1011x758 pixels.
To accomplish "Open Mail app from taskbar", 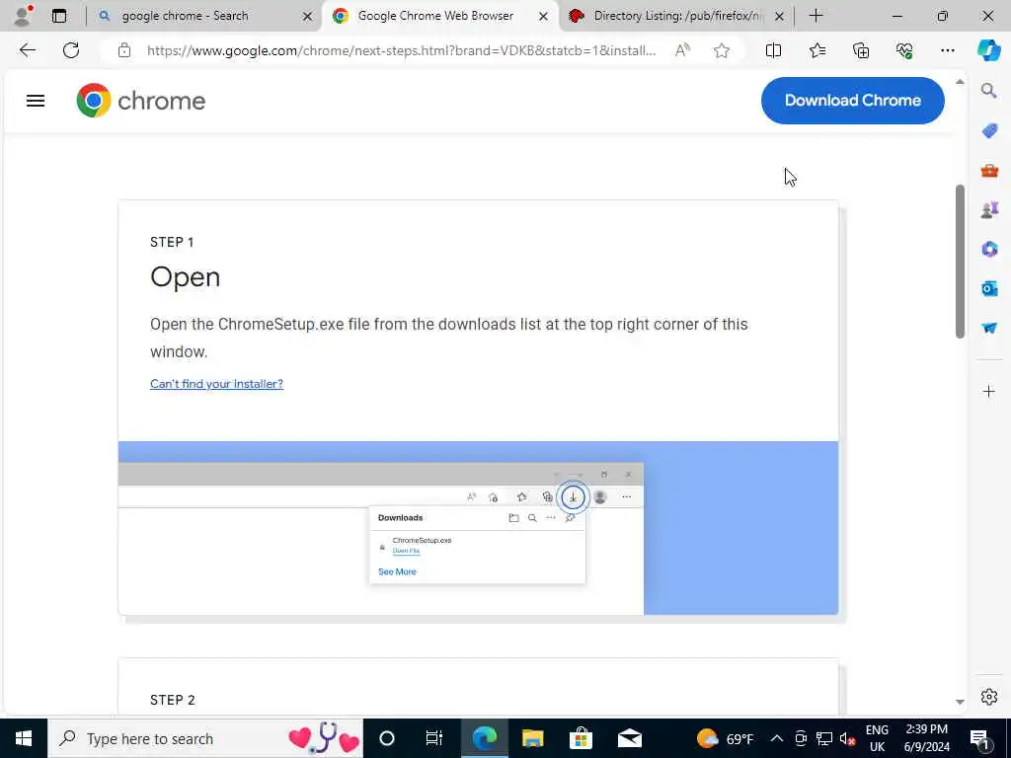I will point(629,738).
